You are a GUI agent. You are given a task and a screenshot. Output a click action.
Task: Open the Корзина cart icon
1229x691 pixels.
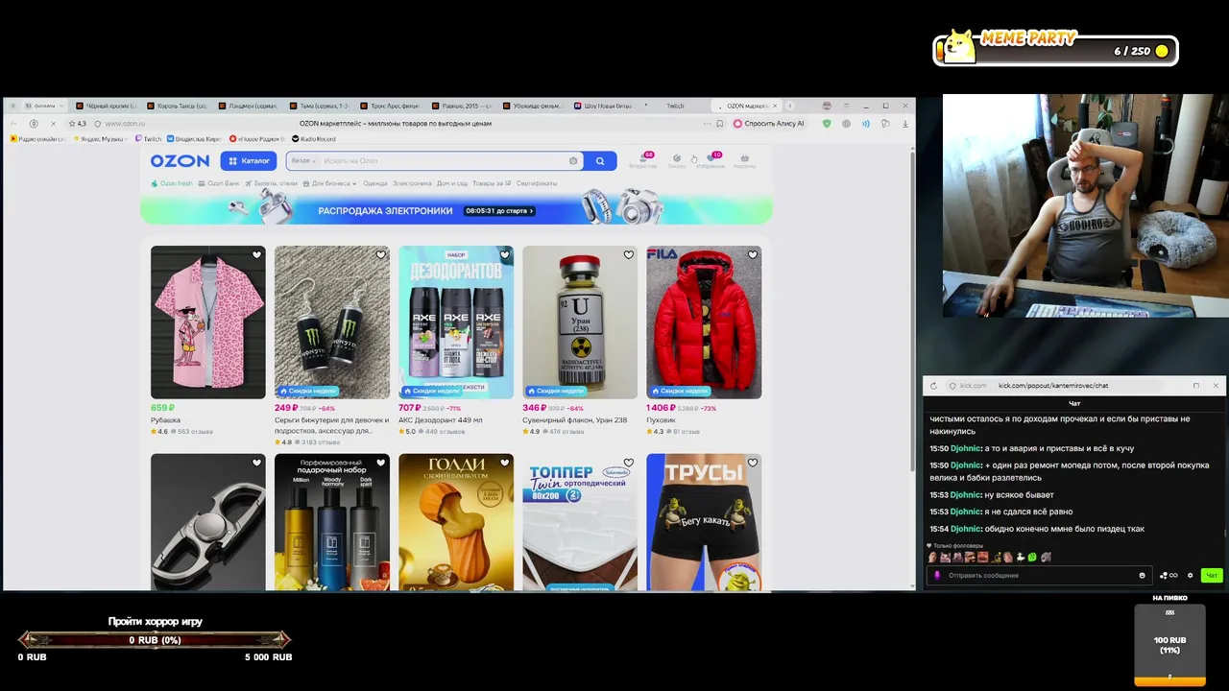click(x=744, y=160)
